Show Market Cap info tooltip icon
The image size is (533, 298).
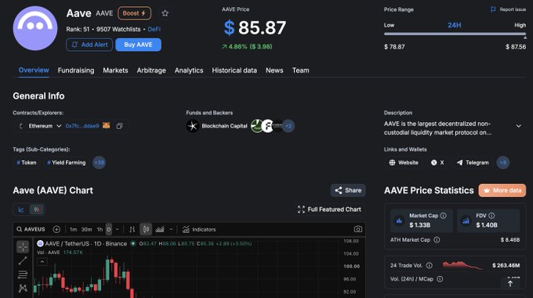pos(444,216)
